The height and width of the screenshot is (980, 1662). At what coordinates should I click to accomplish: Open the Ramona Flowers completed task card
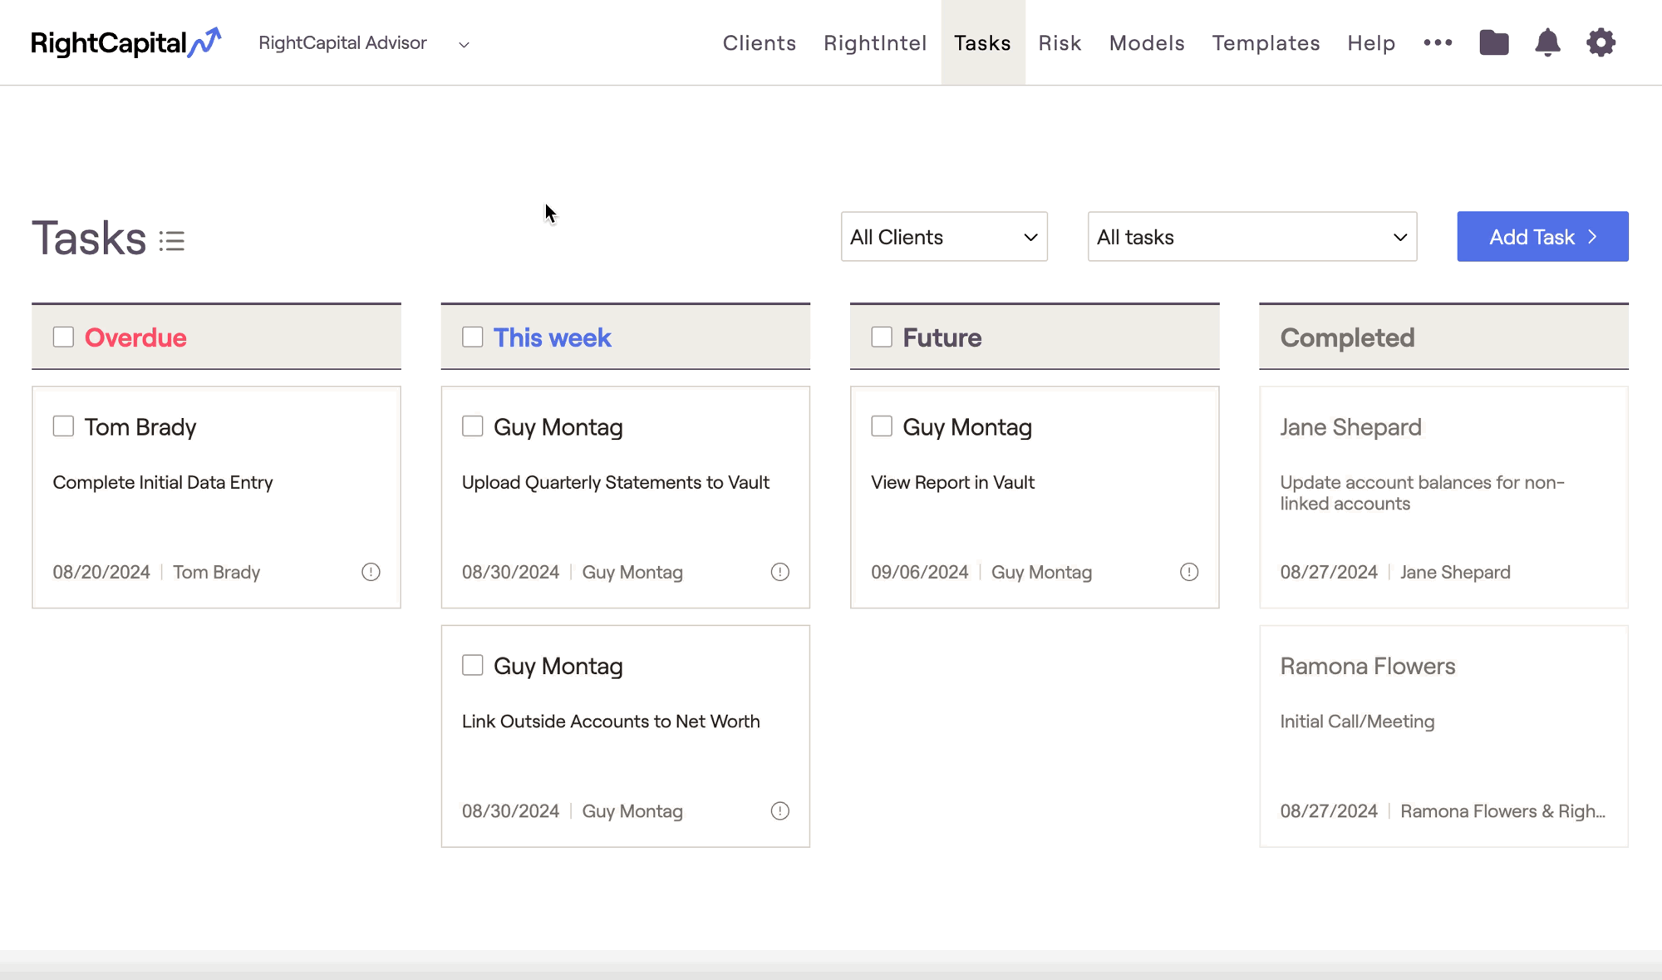point(1443,736)
